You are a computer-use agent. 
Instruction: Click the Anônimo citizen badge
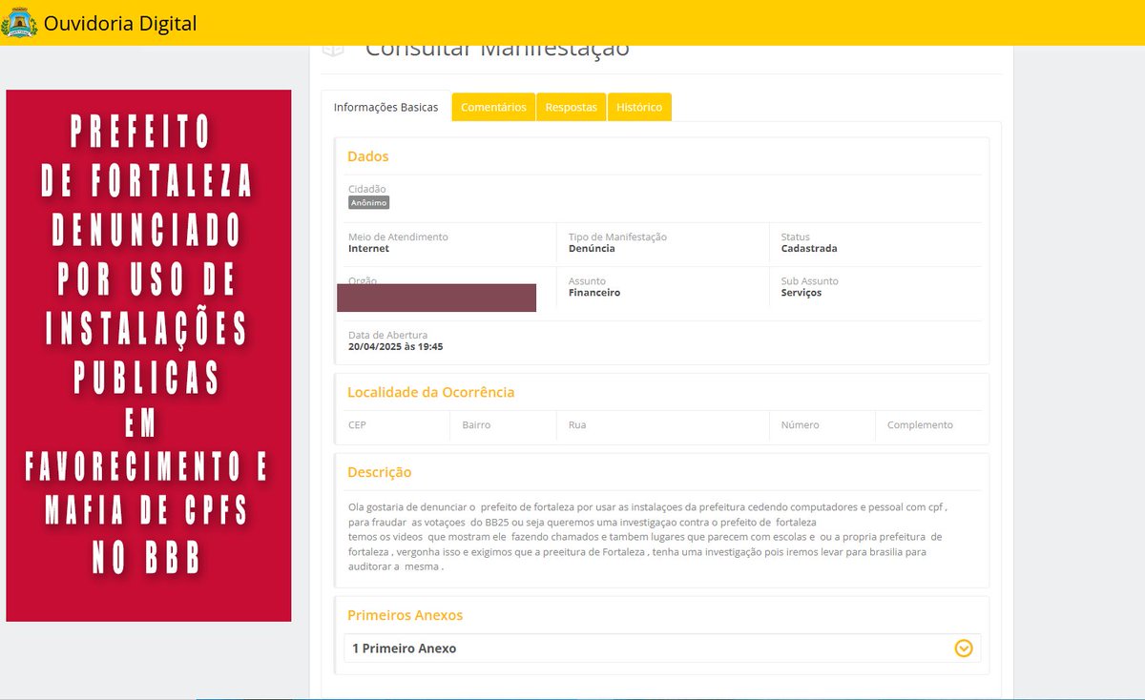click(x=369, y=202)
